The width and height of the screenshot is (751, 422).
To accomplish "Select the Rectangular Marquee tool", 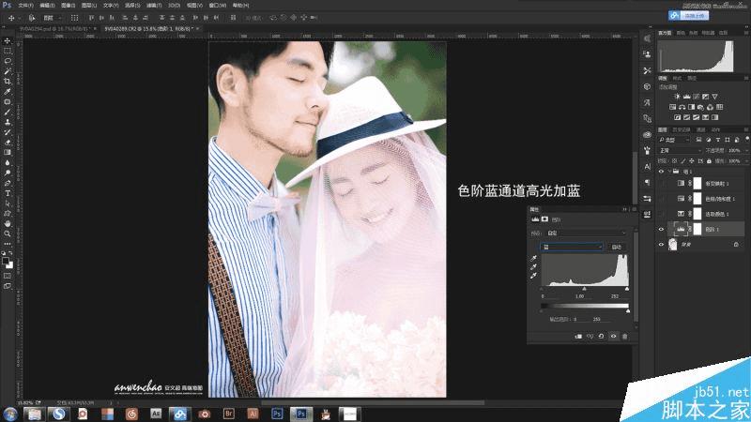I will [8, 51].
